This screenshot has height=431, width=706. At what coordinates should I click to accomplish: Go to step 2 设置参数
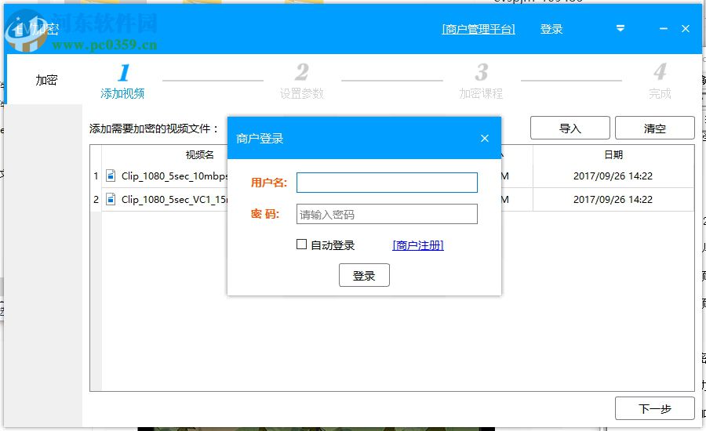[x=302, y=81]
